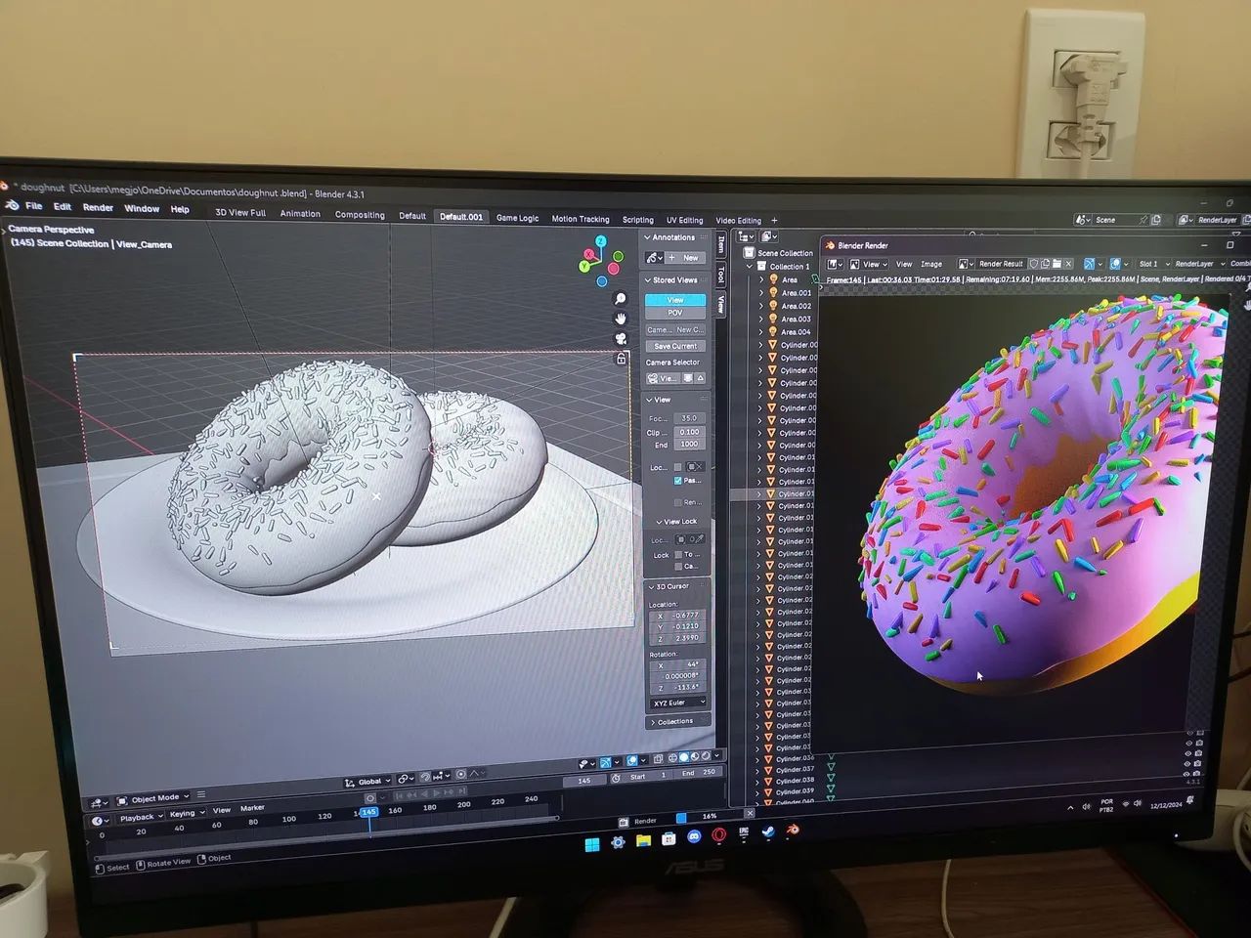Toggle the Passepartout checkbox in View panel

pos(678,481)
